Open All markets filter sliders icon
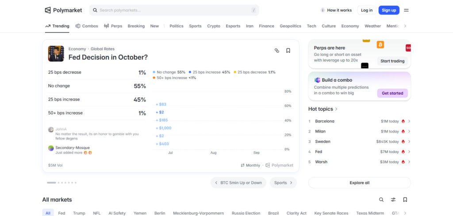 (393, 200)
